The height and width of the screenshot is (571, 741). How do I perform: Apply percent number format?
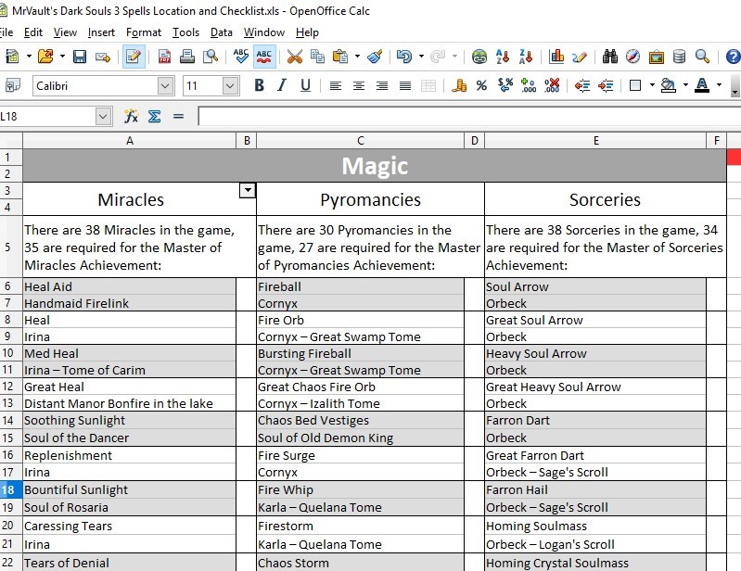point(481,86)
